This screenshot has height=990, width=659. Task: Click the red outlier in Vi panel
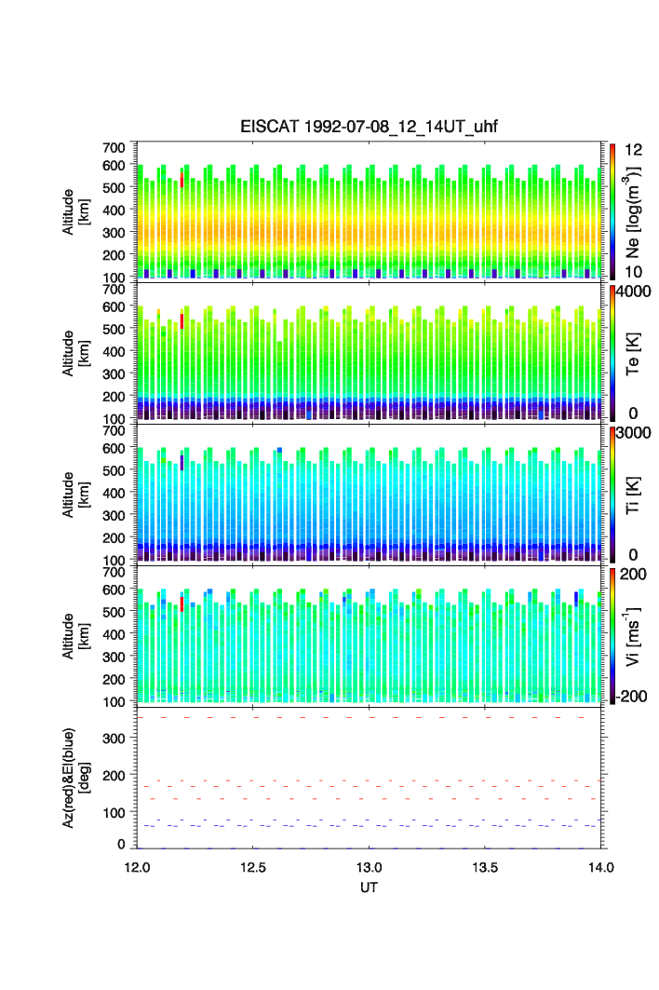182,604
